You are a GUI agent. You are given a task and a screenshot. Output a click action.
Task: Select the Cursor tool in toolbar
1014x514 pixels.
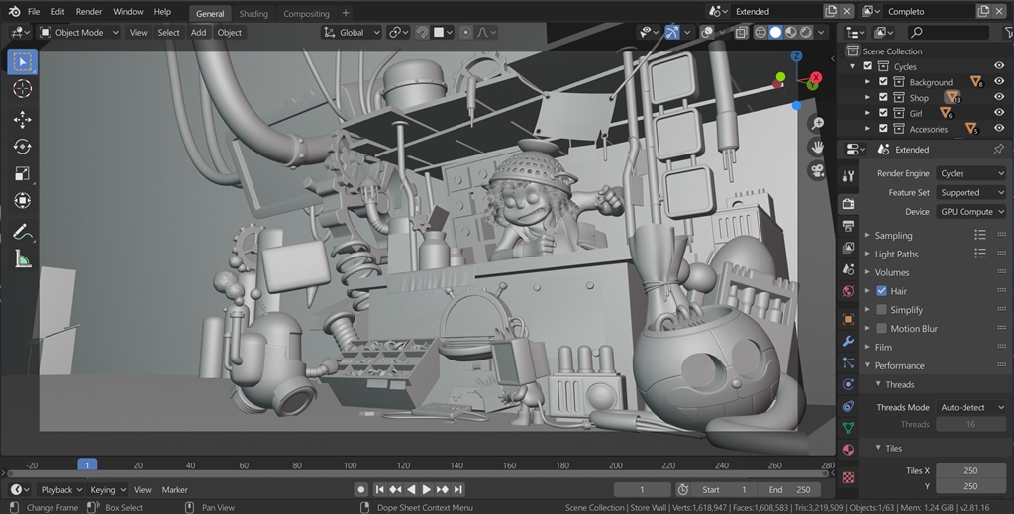coord(22,90)
